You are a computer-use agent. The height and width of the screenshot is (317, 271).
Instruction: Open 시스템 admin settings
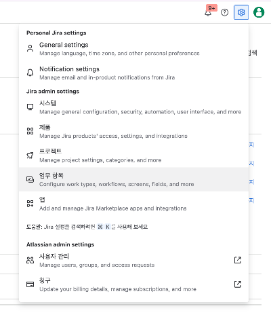coord(133,107)
